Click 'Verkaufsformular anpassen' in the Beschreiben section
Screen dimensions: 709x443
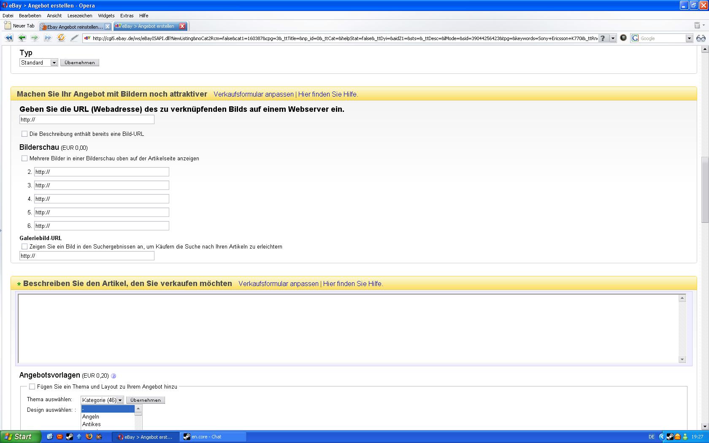pos(279,284)
